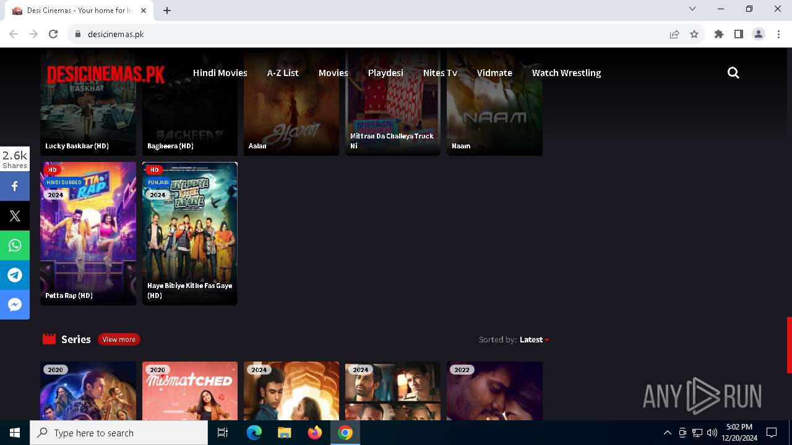Click the View more button beside Series
The height and width of the screenshot is (445, 792).
point(119,339)
